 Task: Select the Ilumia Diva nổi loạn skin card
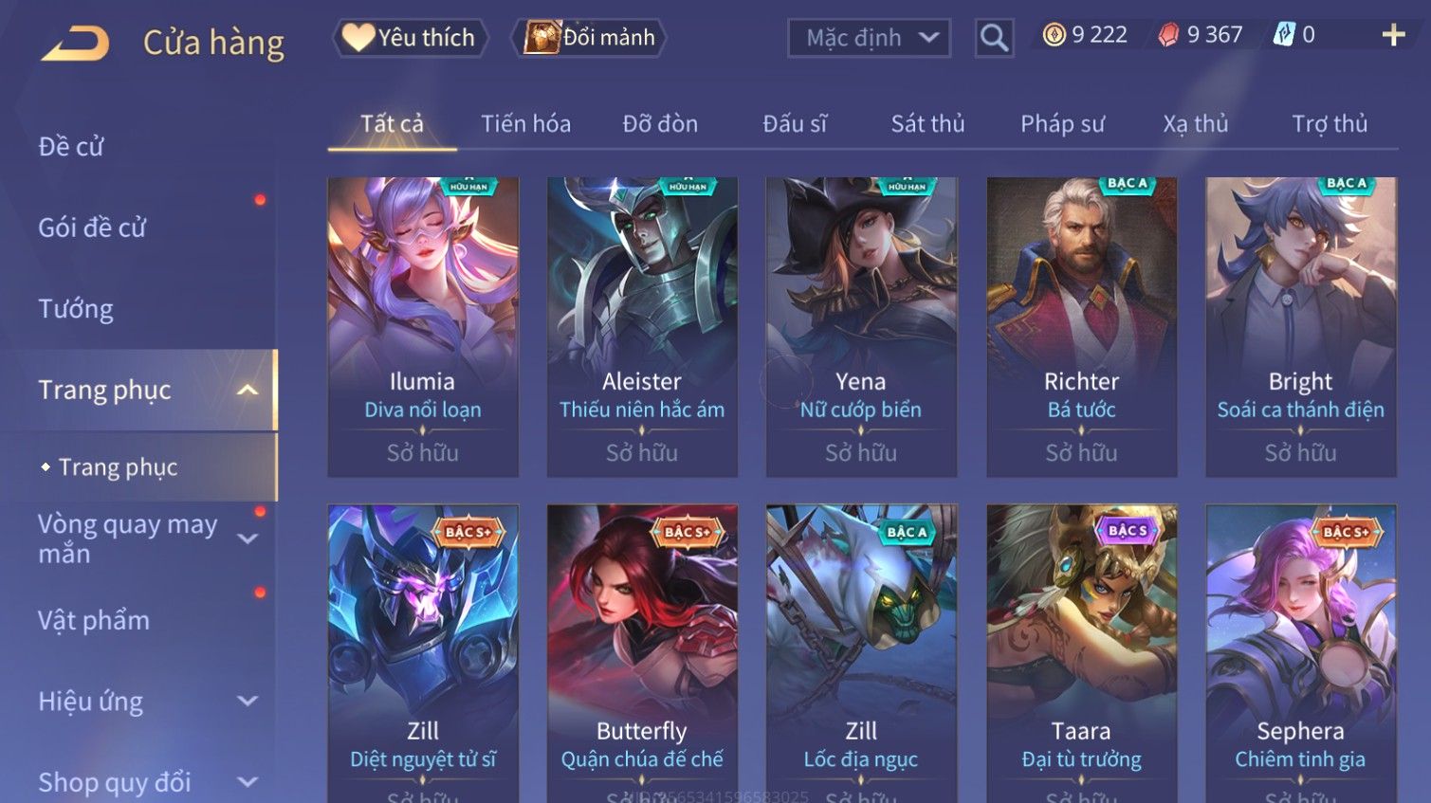pyautogui.click(x=423, y=327)
